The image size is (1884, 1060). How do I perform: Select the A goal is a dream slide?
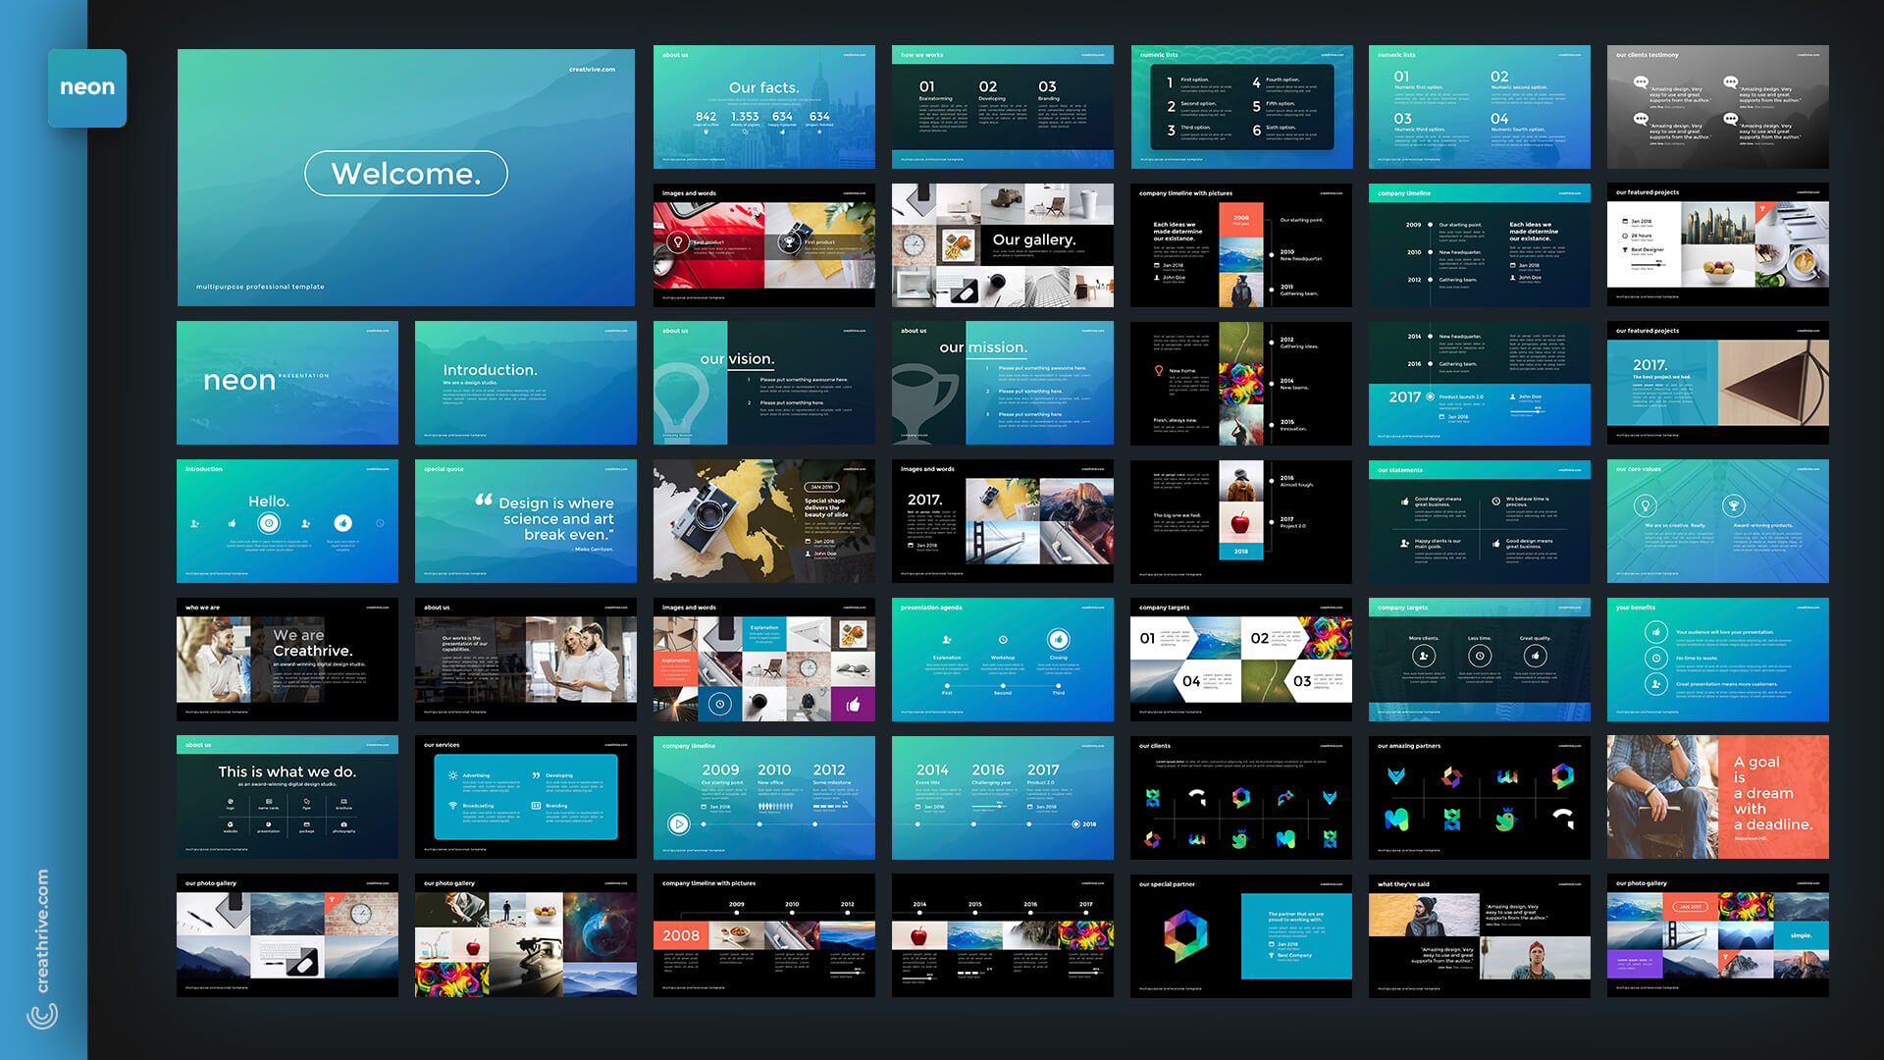(1717, 797)
